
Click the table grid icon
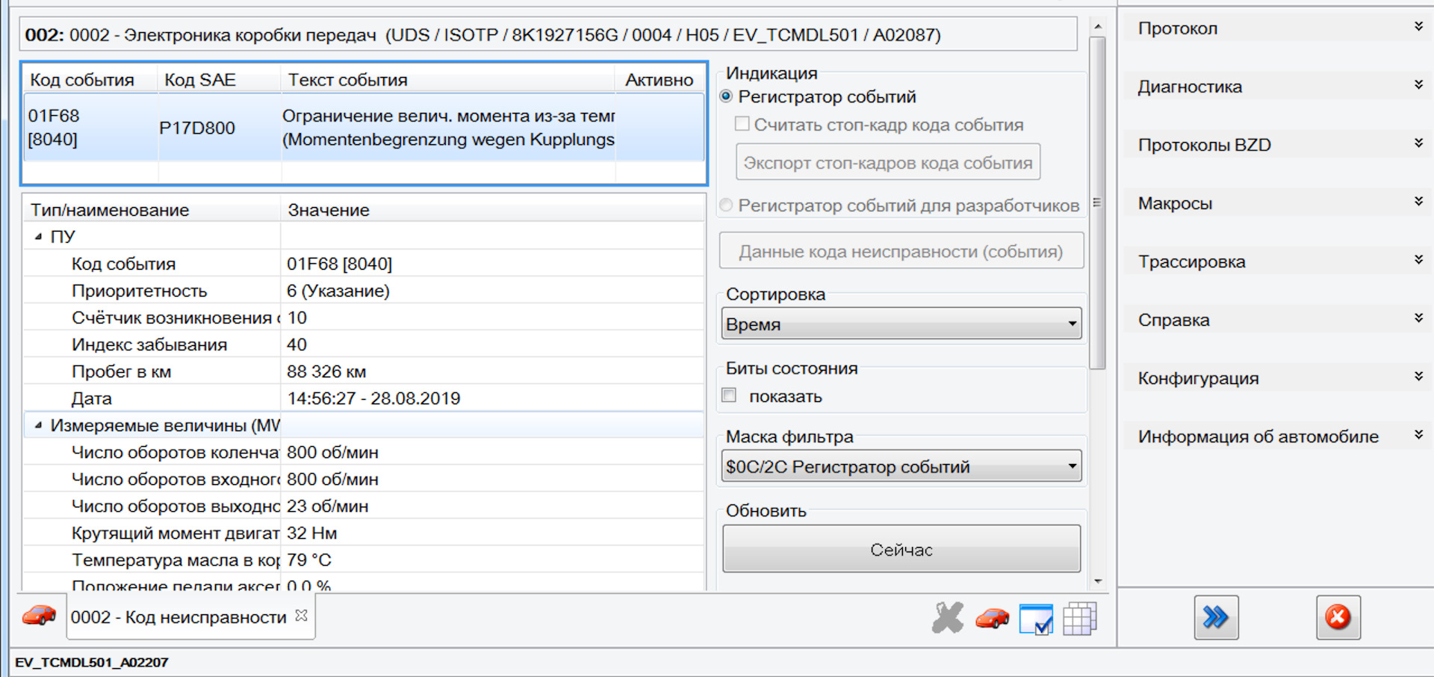tap(1079, 619)
